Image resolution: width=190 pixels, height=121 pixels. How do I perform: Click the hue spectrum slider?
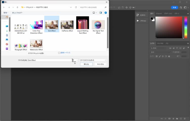[186, 27]
